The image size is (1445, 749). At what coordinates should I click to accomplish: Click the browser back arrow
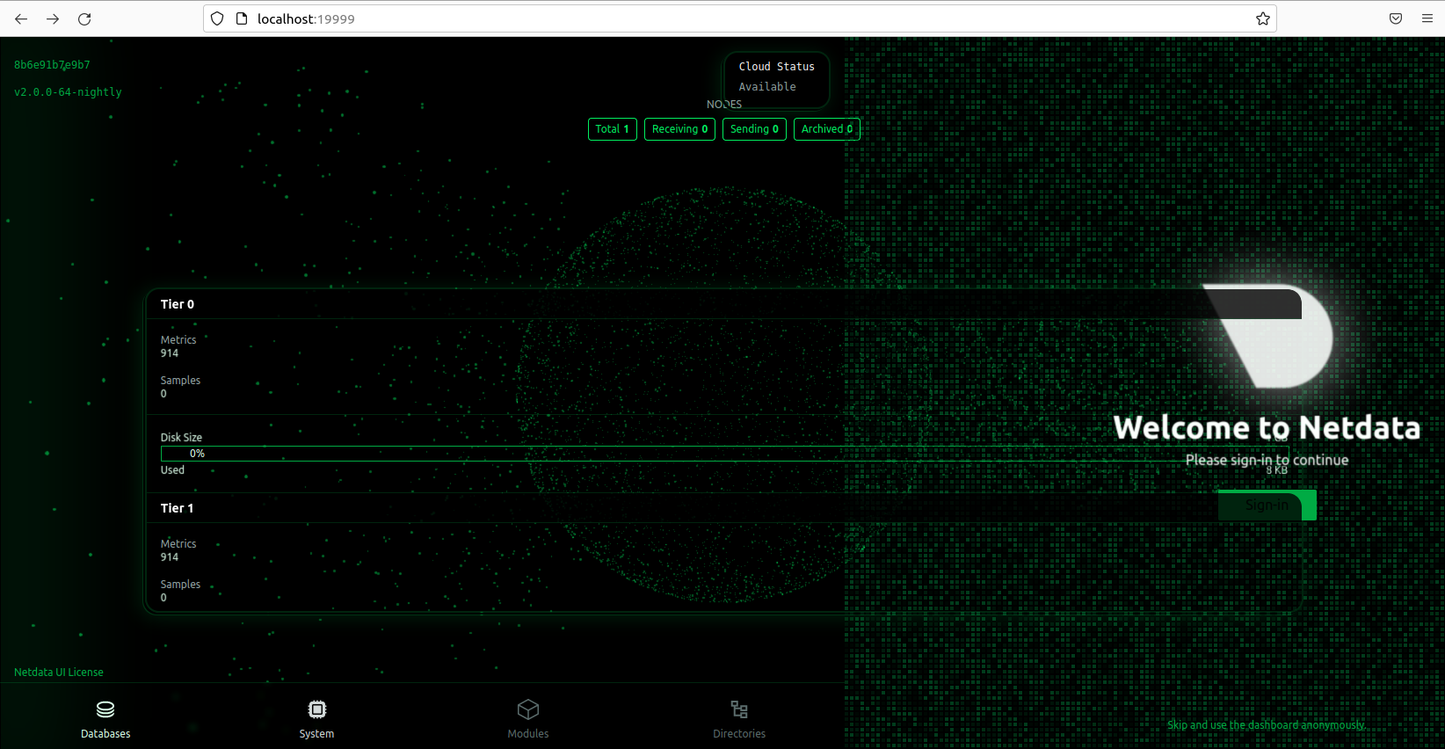21,18
